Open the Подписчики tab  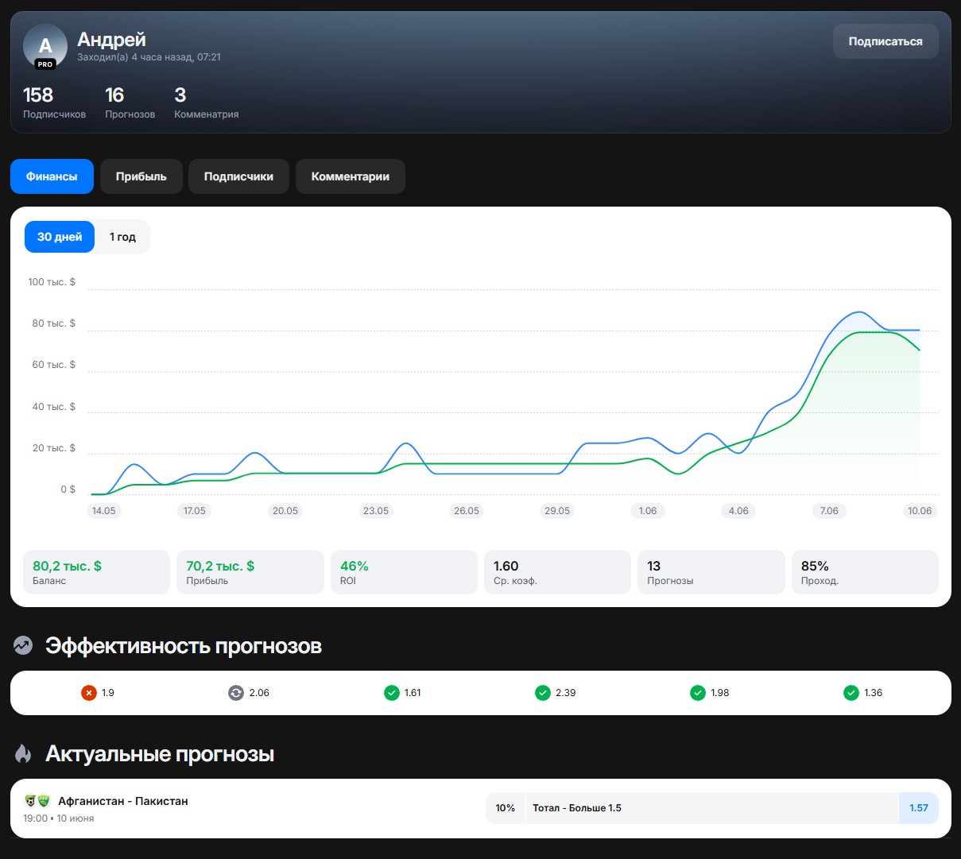click(x=238, y=176)
